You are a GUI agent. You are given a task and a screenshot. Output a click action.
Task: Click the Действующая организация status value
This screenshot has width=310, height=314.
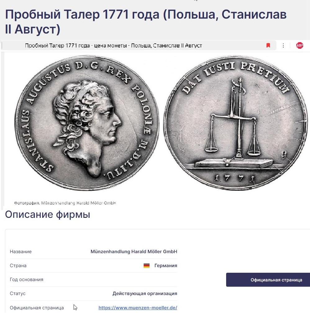tap(145, 294)
